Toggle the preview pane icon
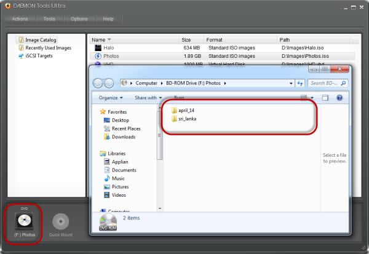The width and height of the screenshot is (369, 254). (325, 98)
